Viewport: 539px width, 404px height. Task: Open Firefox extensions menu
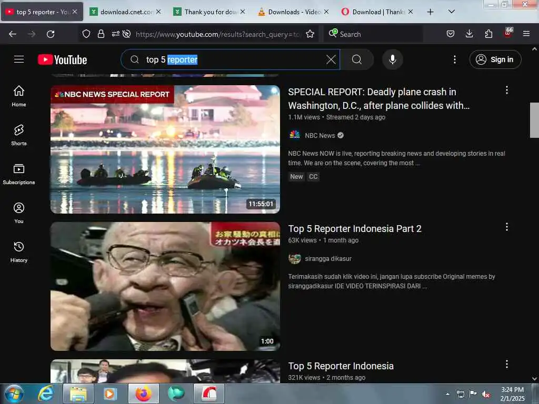pos(488,34)
